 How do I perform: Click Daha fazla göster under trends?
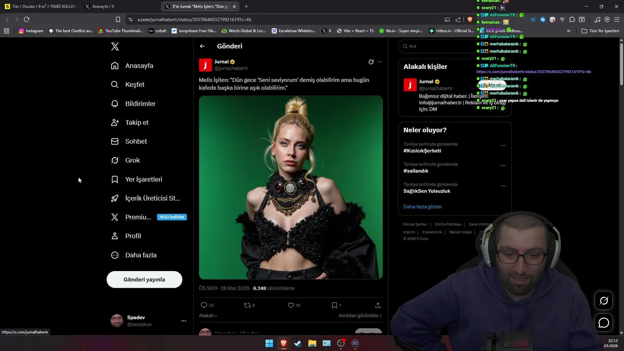point(423,207)
